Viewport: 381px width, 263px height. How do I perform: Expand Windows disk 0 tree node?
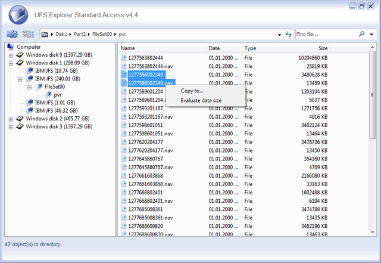pos(11,55)
